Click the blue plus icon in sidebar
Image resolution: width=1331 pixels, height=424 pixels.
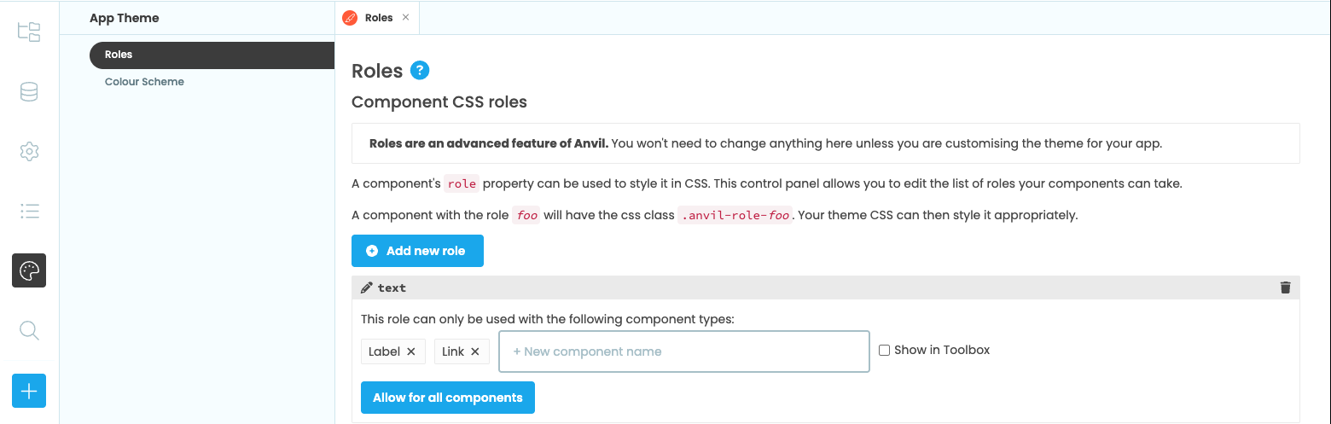coord(29,391)
